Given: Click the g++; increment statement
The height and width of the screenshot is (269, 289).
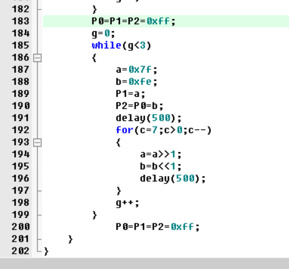Looking at the screenshot, I should (127, 203).
